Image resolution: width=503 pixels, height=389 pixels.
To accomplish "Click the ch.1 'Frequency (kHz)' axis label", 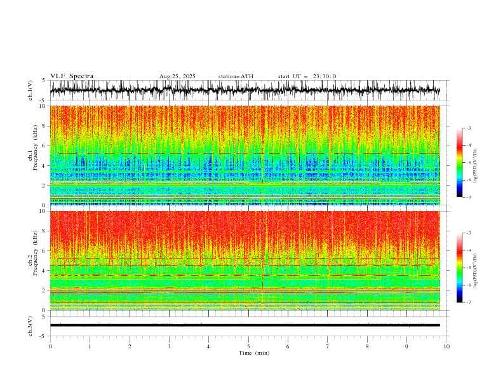I will click(36, 147).
